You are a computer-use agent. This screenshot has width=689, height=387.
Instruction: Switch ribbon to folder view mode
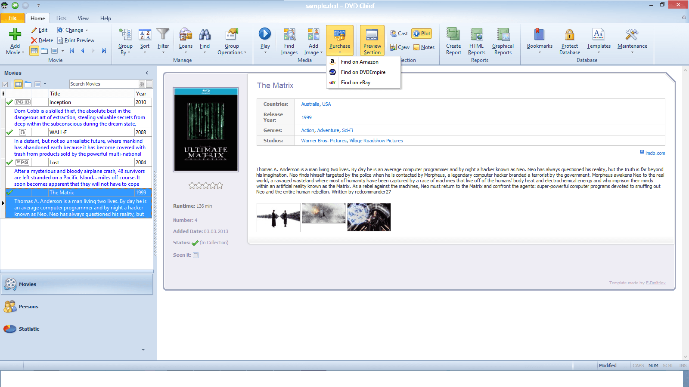pos(44,51)
